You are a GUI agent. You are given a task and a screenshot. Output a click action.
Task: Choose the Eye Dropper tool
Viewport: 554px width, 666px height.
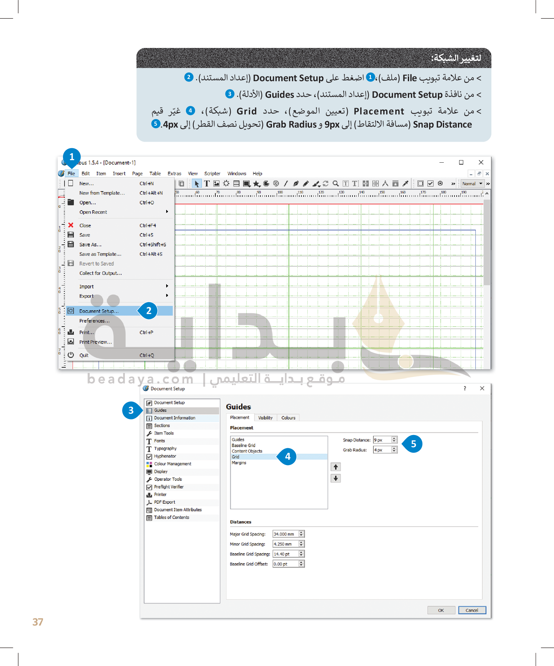[405, 184]
